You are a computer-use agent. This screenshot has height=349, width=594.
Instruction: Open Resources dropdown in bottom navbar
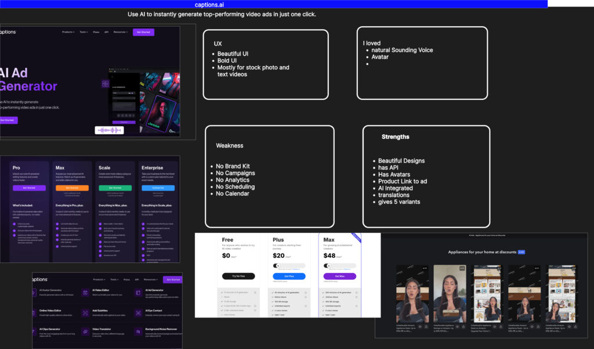[x=150, y=279]
